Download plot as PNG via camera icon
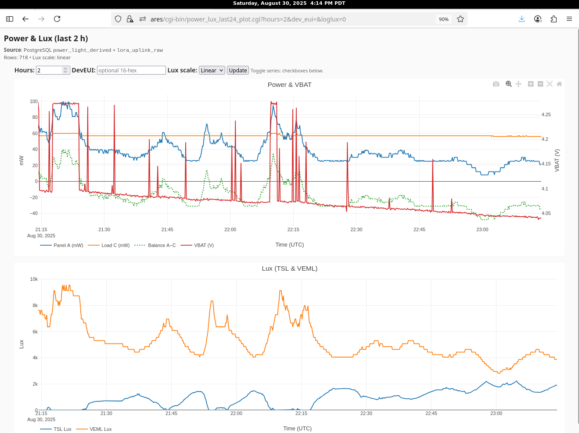The image size is (579, 433). pyautogui.click(x=496, y=84)
